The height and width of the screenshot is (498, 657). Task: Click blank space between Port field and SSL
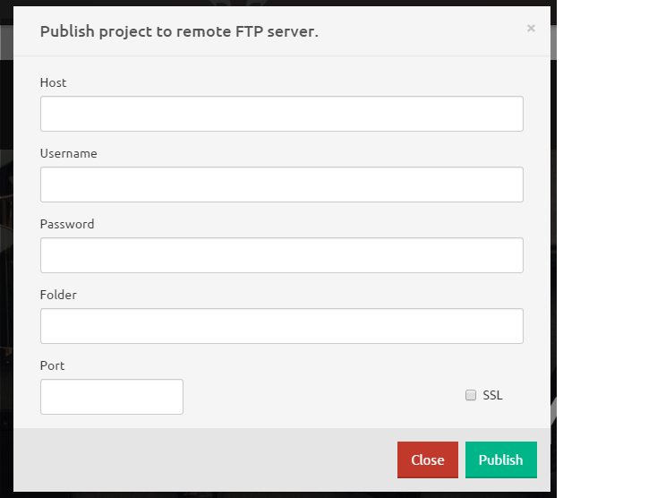(x=322, y=397)
